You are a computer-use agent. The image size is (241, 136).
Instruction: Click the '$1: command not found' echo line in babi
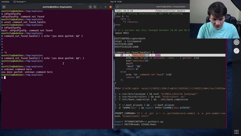(x=149, y=75)
